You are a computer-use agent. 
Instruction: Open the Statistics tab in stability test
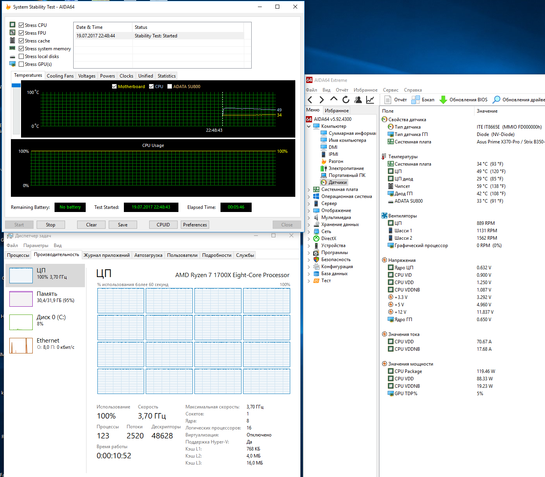point(167,76)
